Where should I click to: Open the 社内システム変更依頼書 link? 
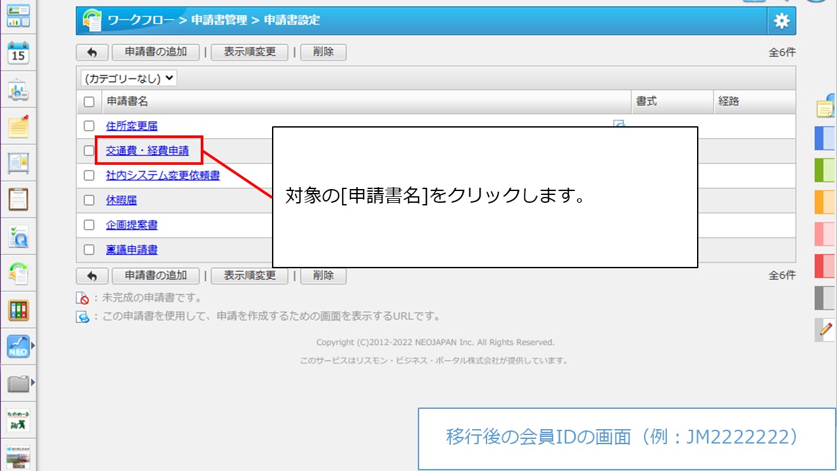[163, 175]
